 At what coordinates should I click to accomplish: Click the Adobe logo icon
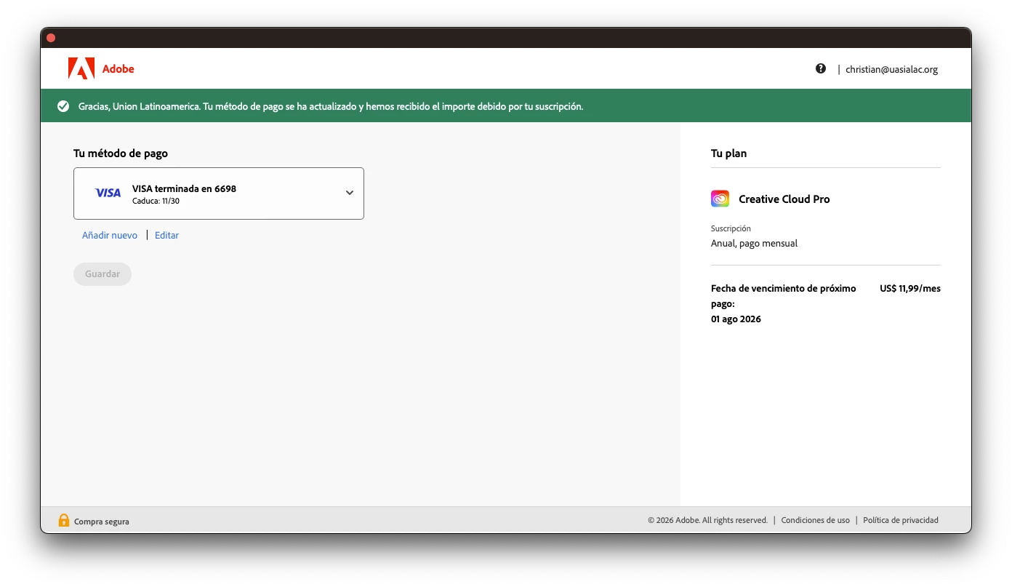(81, 68)
